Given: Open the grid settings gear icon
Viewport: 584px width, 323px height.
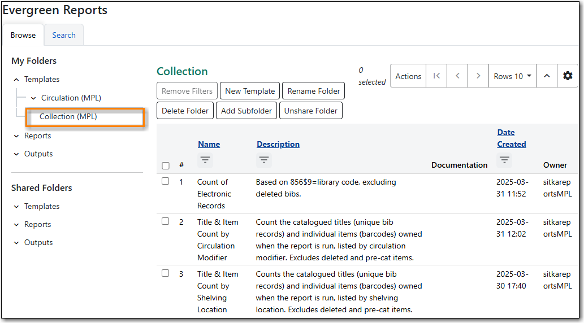Looking at the screenshot, I should click(568, 76).
